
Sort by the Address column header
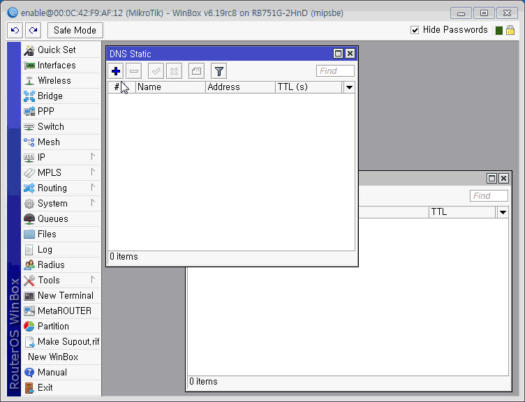click(x=240, y=87)
